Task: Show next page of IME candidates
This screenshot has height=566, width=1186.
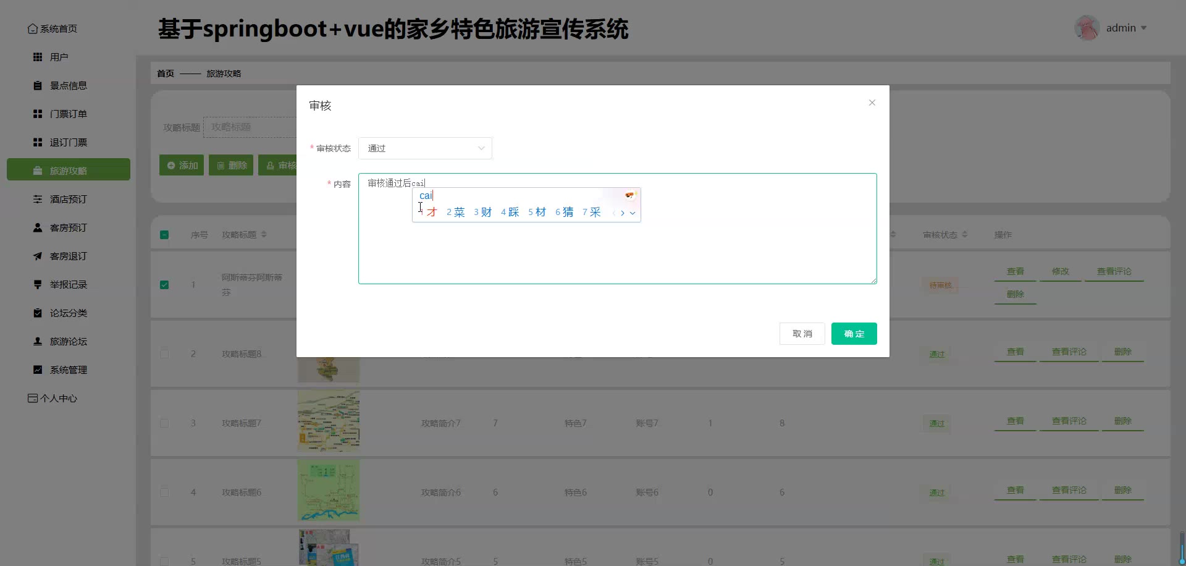Action: click(x=623, y=213)
